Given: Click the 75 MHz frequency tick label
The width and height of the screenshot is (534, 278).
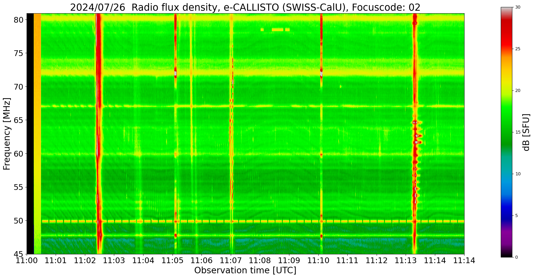Looking at the screenshot, I should click(x=19, y=53).
